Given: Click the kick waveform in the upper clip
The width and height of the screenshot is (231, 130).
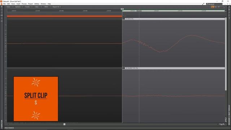Looking at the screenshot, I should point(173,43).
